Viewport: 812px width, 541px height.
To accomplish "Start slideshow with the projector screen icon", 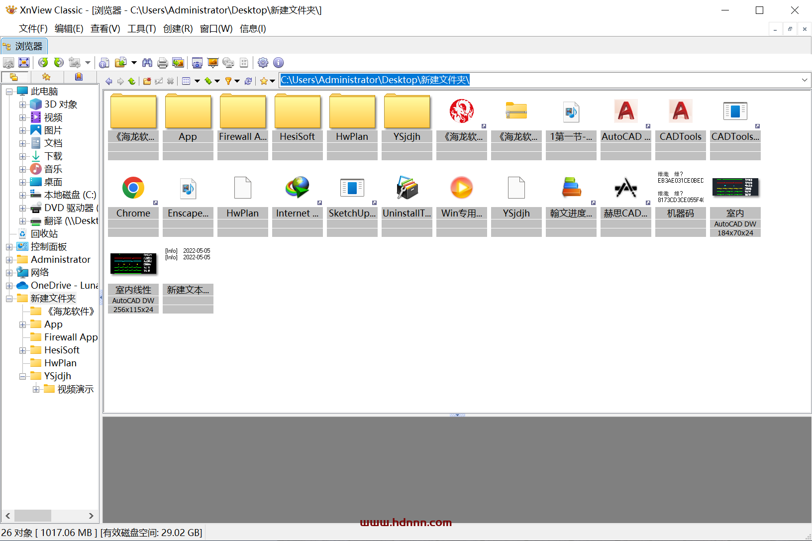I will (x=213, y=63).
